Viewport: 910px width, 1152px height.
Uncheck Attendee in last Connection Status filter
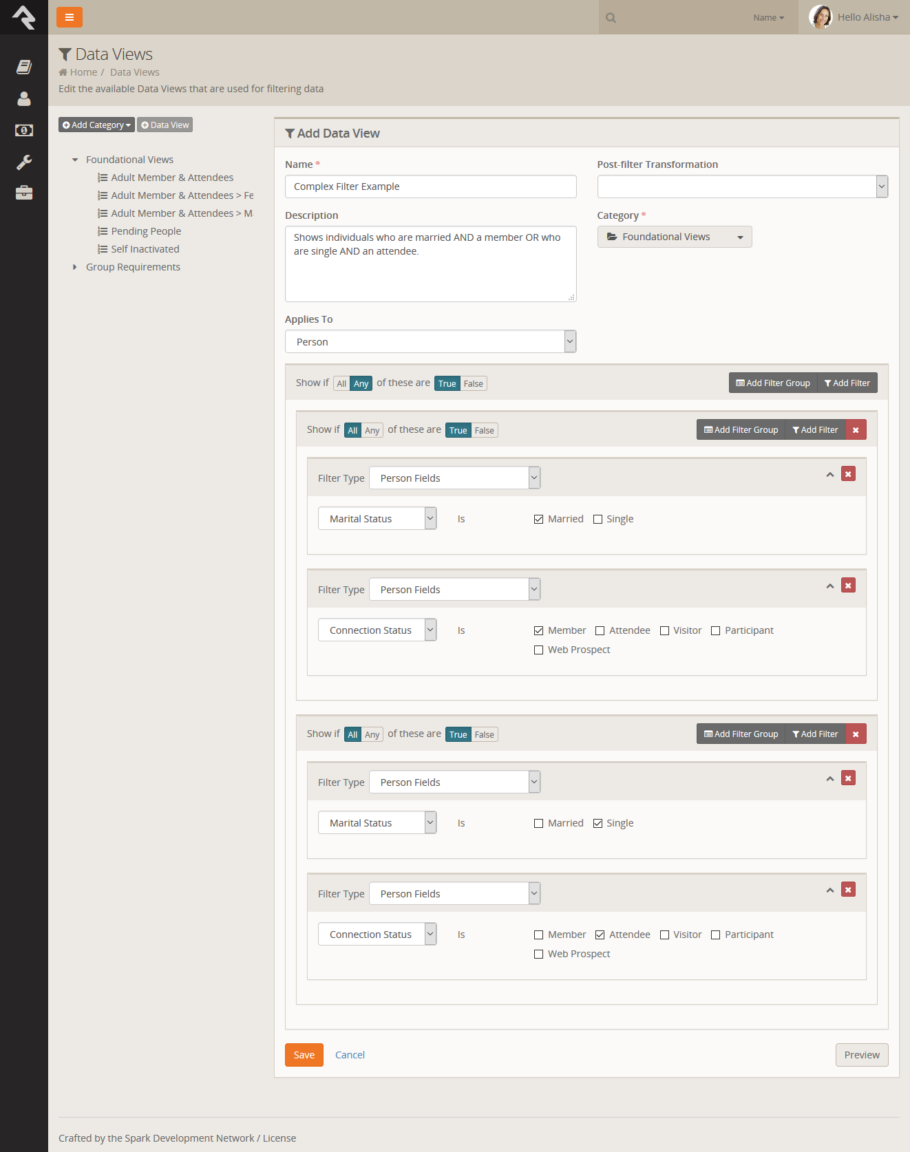click(600, 935)
